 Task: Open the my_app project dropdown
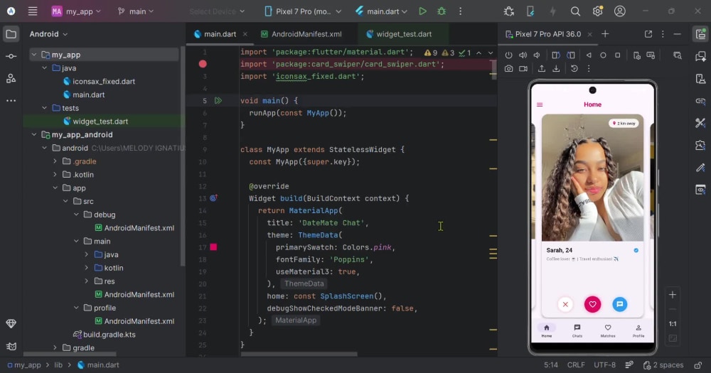point(76,11)
